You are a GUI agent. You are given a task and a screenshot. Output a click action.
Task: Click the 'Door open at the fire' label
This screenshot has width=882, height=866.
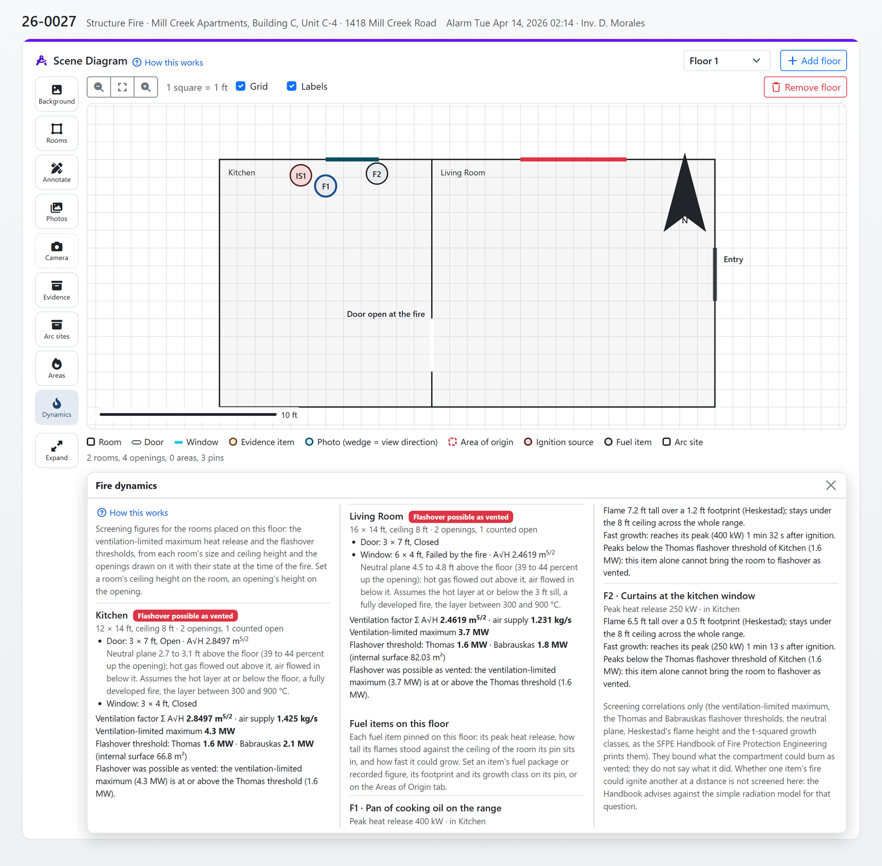click(x=386, y=314)
